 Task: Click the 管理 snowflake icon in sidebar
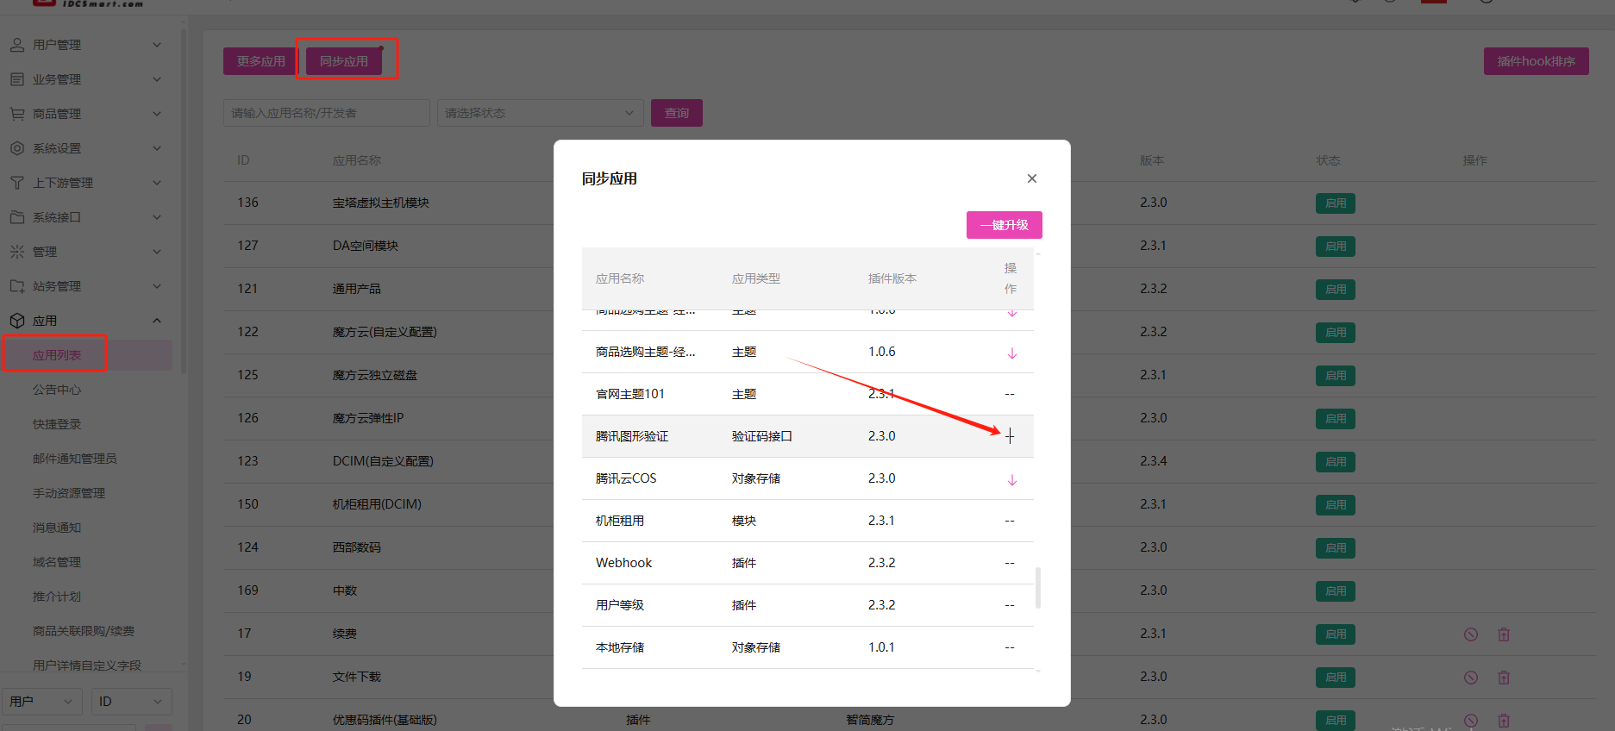click(17, 252)
